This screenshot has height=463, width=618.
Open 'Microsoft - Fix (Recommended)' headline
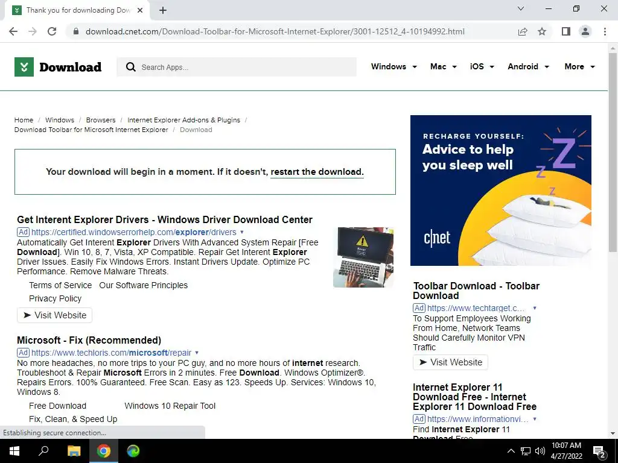coord(89,340)
